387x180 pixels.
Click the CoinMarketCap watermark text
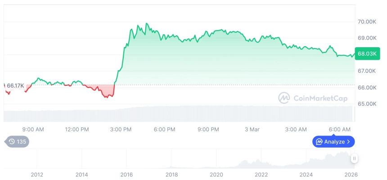click(320, 98)
